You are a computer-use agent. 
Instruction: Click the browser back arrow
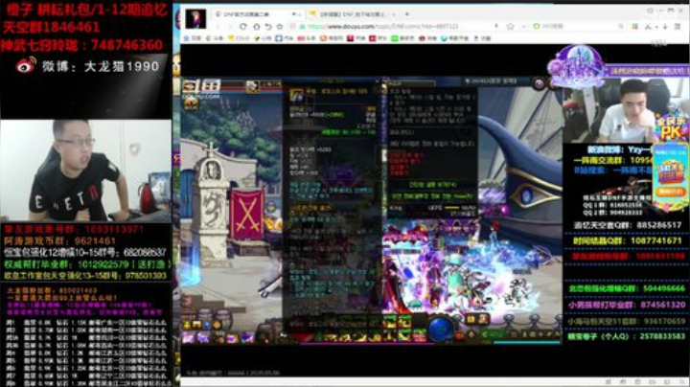click(218, 27)
